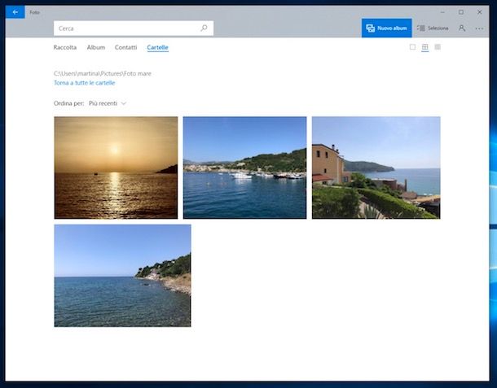Switch to the Raccolta tab
497x388 pixels.
(65, 47)
